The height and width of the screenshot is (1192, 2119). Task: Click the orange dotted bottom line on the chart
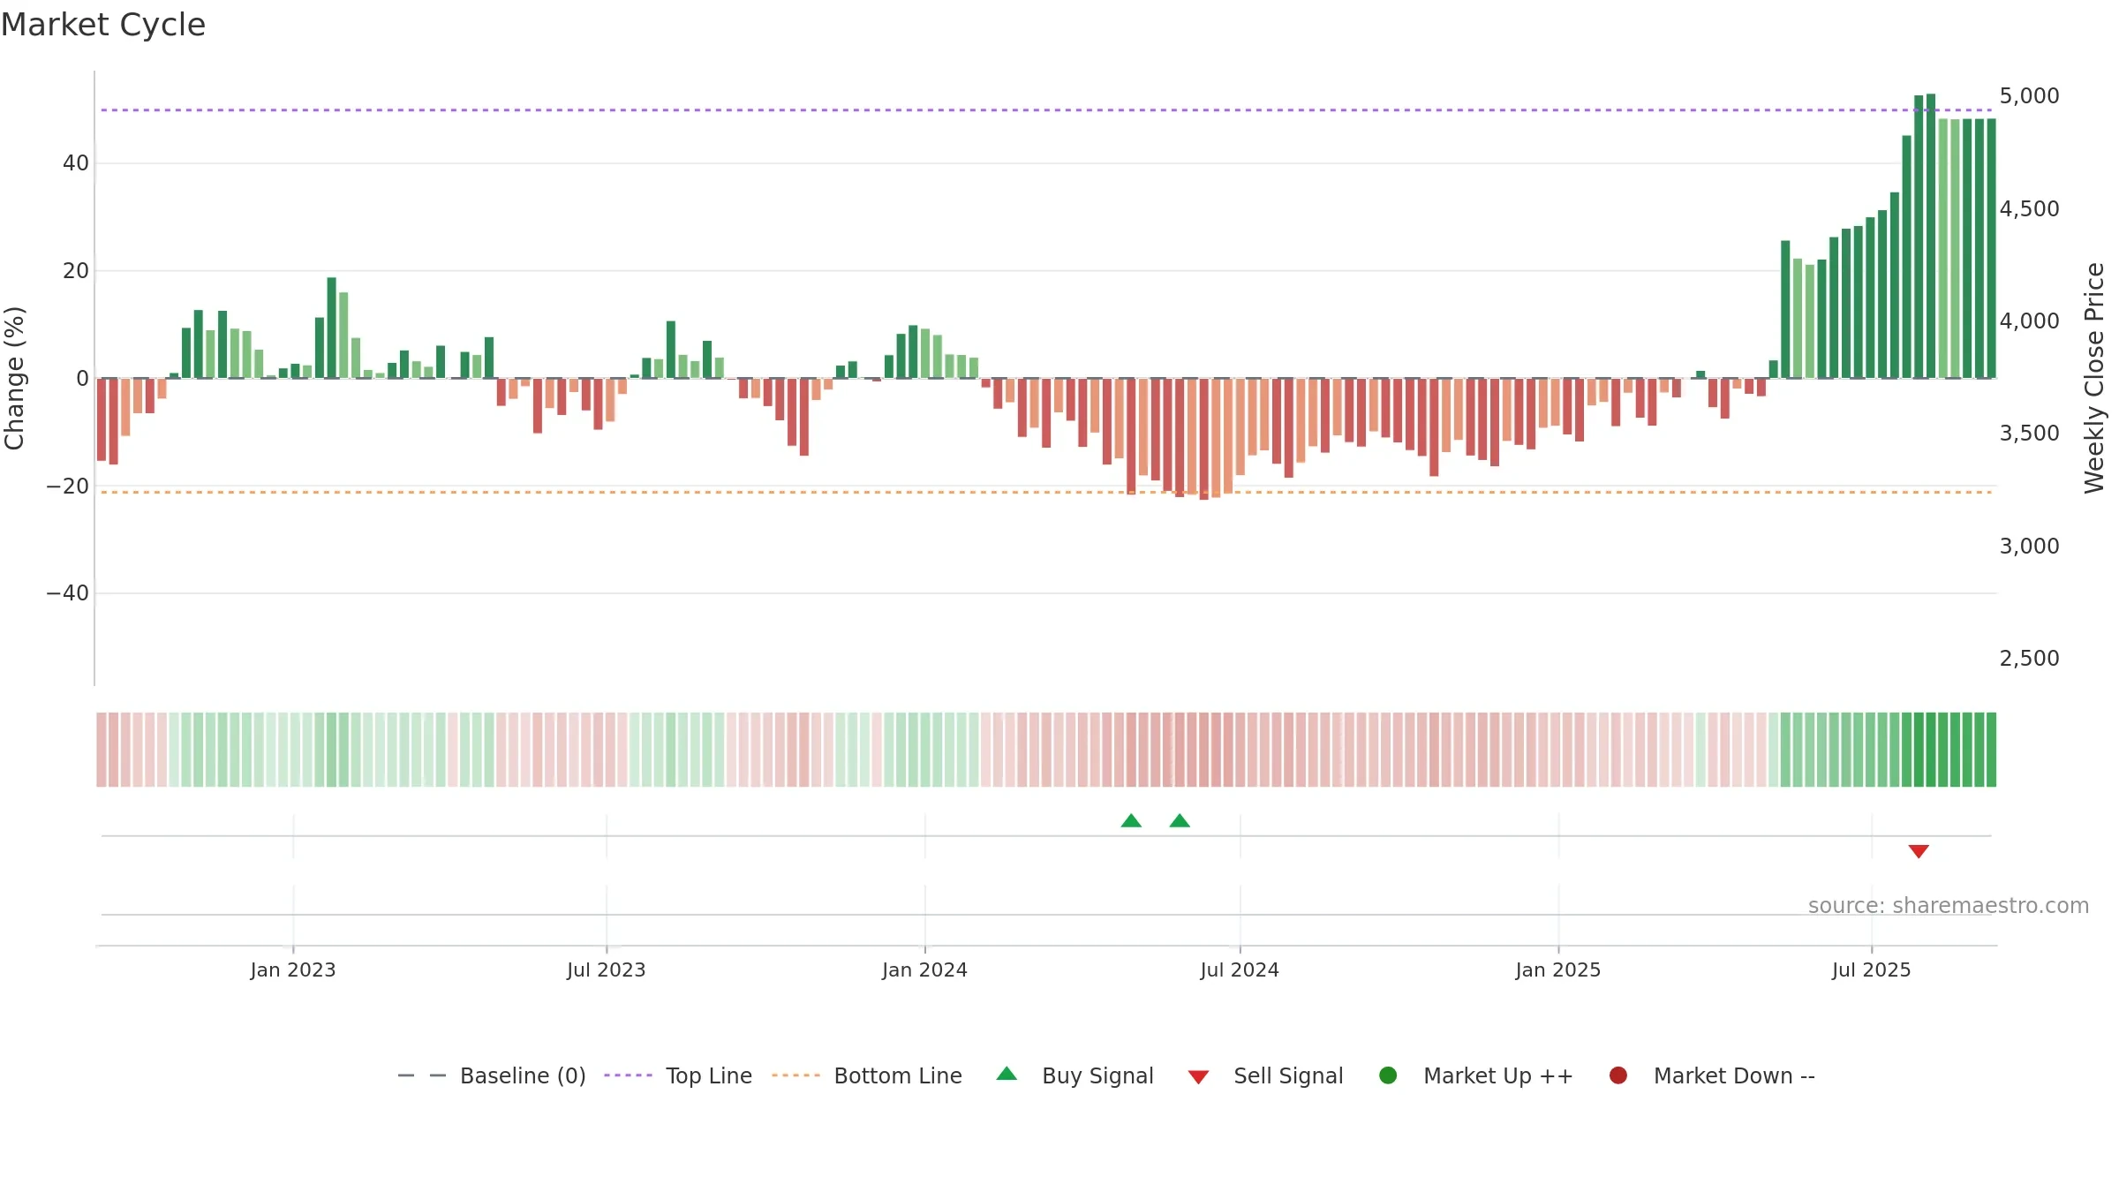(x=1046, y=492)
